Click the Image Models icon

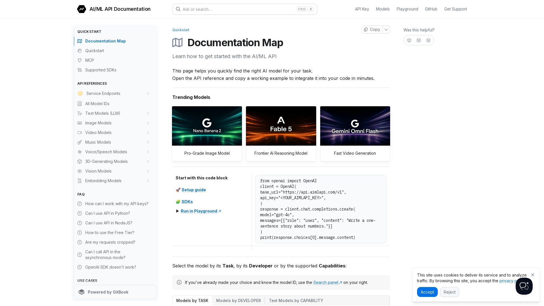coord(80,123)
